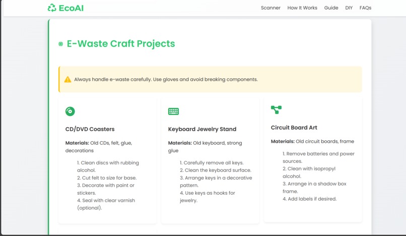Select the Keyboard Jewelry Stand title
This screenshot has width=406, height=236.
pyautogui.click(x=202, y=129)
